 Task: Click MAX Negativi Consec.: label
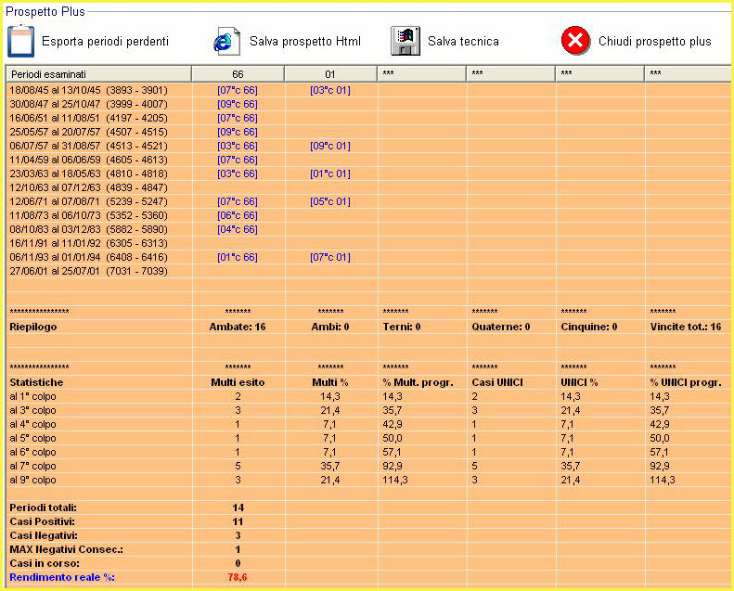[66, 549]
